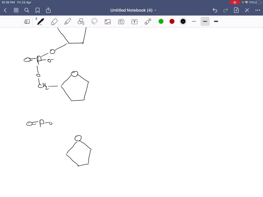Screen dimensions: 263x197
Task: Activate the Lasso selection tool
Action: click(x=95, y=22)
